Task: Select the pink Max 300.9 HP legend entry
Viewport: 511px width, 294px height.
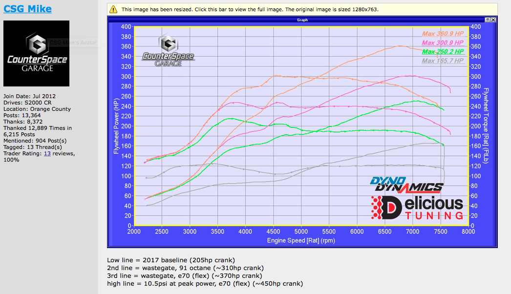Action: point(443,43)
